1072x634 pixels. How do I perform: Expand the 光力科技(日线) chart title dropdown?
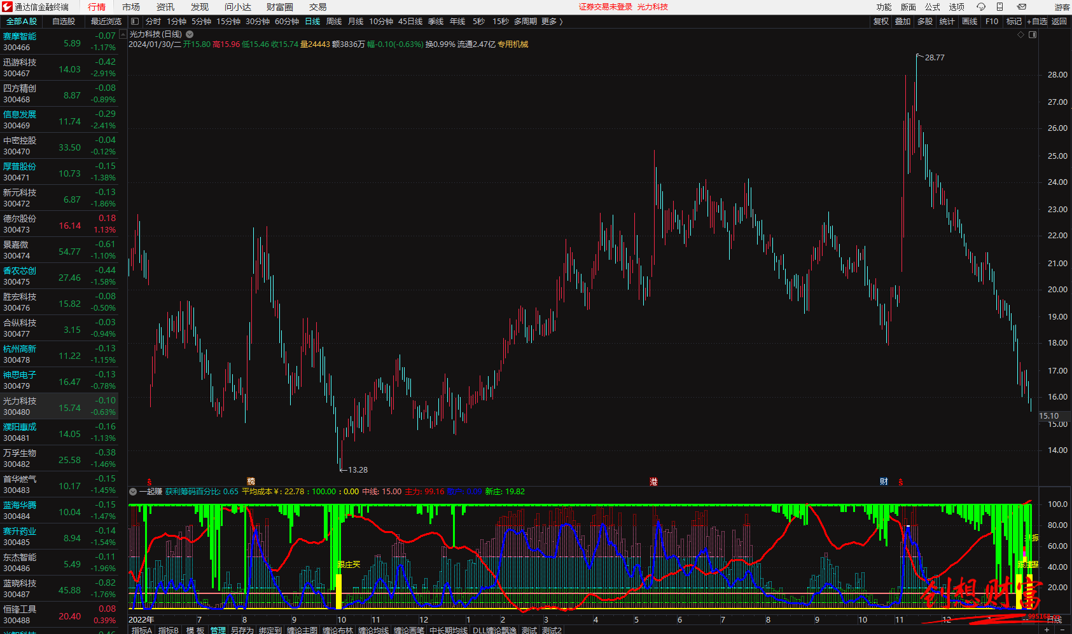pyautogui.click(x=190, y=34)
